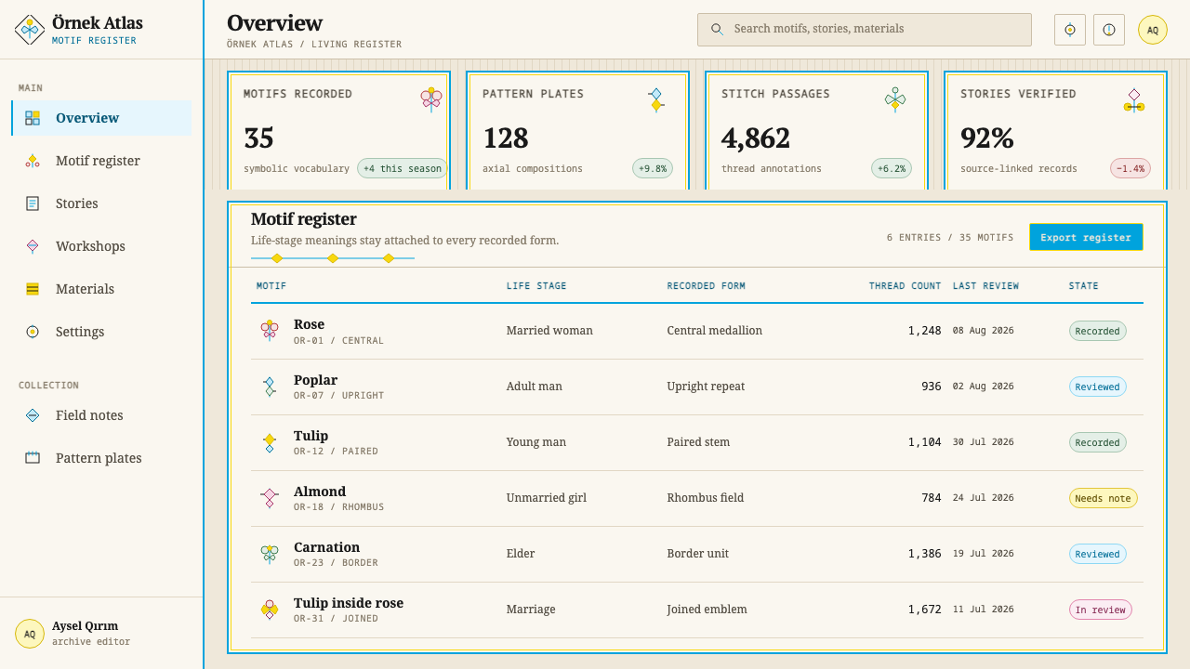Click the State column header
This screenshot has width=1190, height=669.
1083,286
